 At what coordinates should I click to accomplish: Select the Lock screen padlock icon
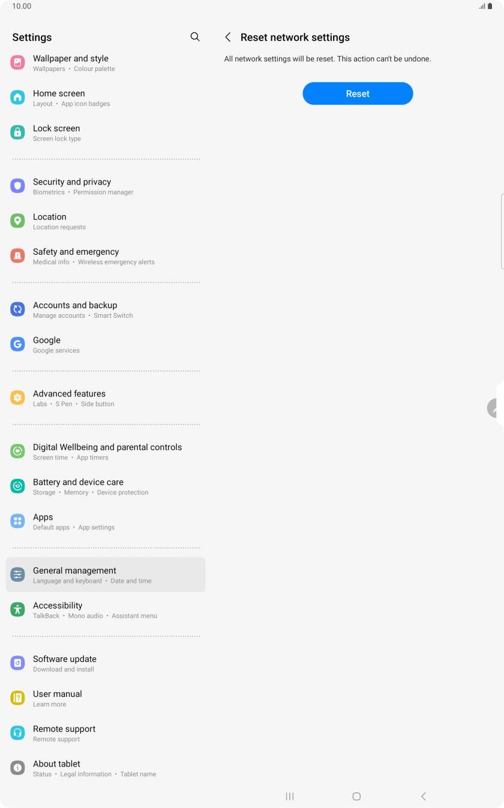(18, 132)
